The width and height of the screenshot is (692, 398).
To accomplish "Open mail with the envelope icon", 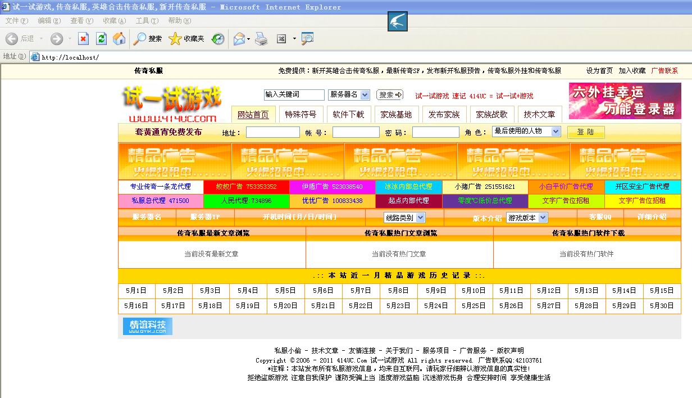I will (x=239, y=38).
